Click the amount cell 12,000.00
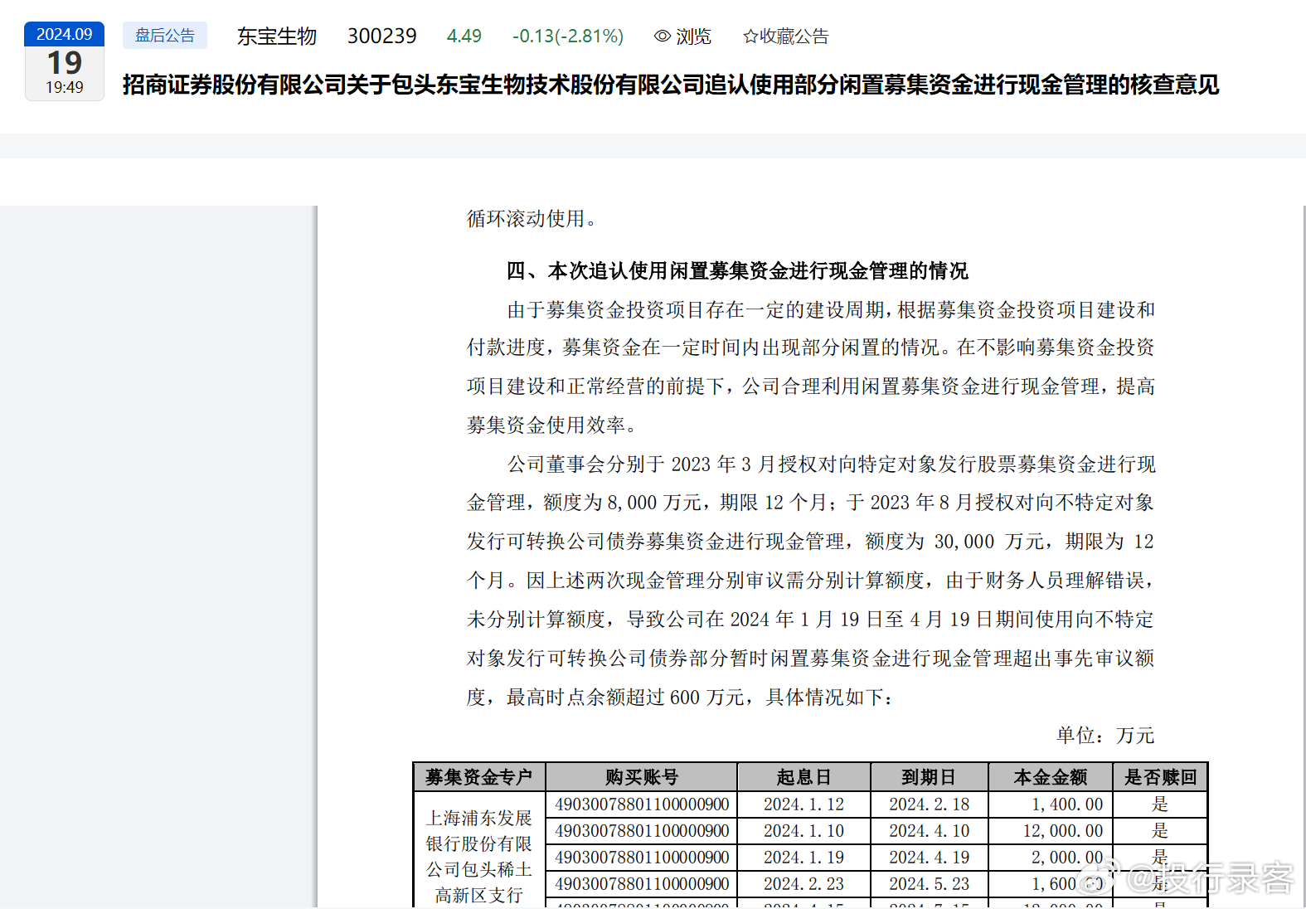 [x=1050, y=831]
